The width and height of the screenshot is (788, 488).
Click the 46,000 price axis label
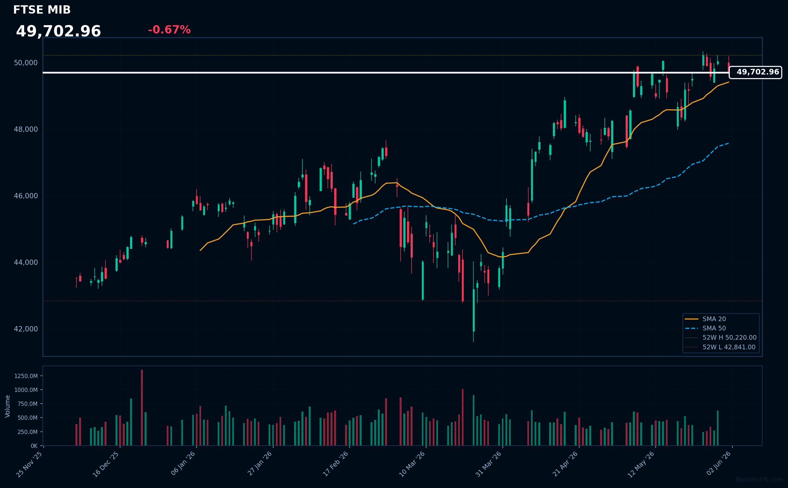coord(26,196)
